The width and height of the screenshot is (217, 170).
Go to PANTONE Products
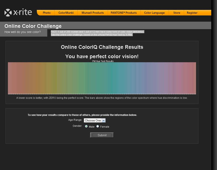124,13
